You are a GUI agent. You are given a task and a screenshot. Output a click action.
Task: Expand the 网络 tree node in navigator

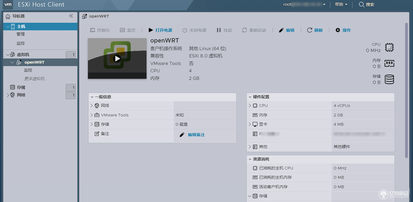[x=8, y=95]
